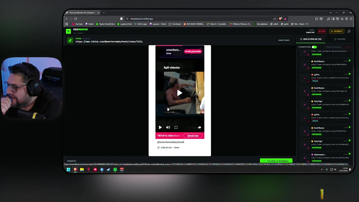Viewport: 359px width, 202px height.
Task: Click the share arrow in TikTok player
Action: (199, 127)
